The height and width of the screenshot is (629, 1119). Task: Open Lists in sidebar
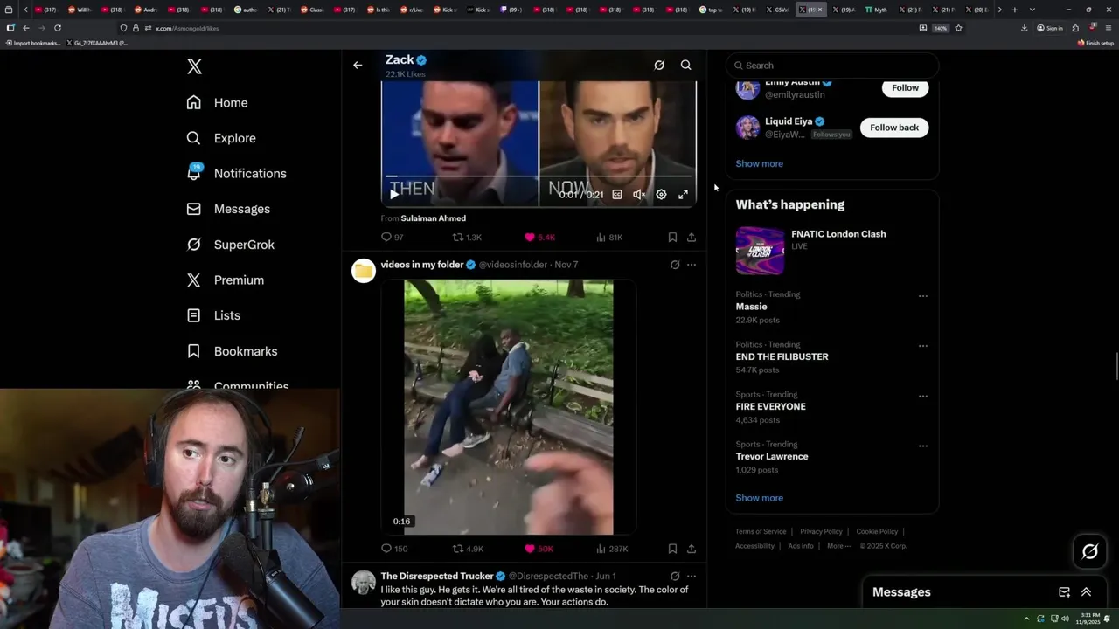click(213, 315)
